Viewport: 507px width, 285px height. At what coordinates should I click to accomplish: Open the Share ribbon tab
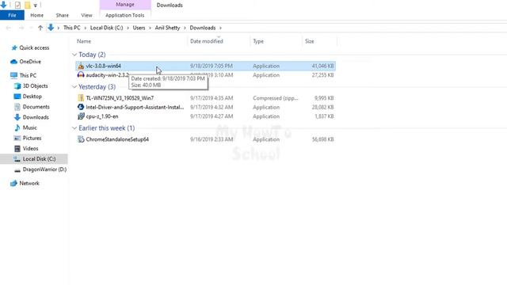pyautogui.click(x=62, y=15)
